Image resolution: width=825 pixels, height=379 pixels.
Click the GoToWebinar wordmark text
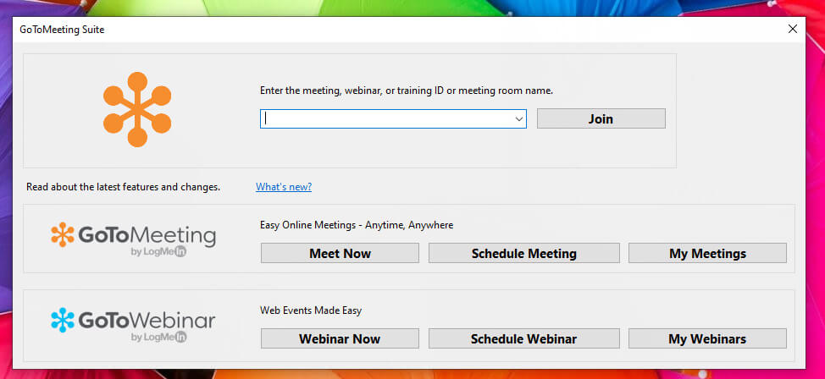click(x=147, y=320)
